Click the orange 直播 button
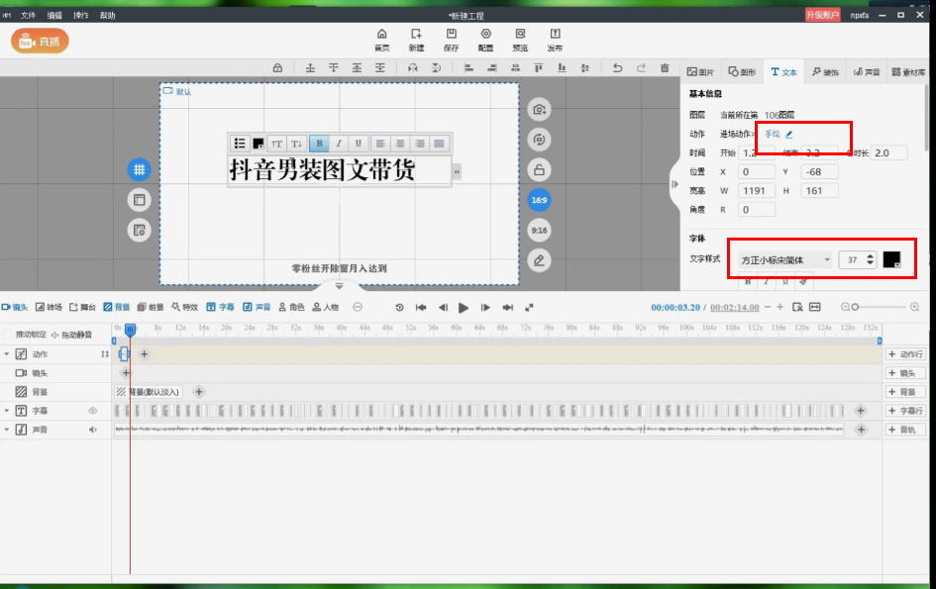 (x=40, y=42)
